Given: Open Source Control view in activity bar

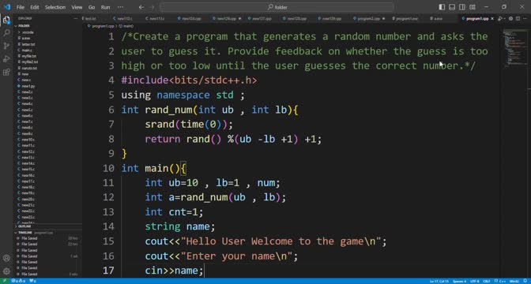Looking at the screenshot, I should (6, 46).
